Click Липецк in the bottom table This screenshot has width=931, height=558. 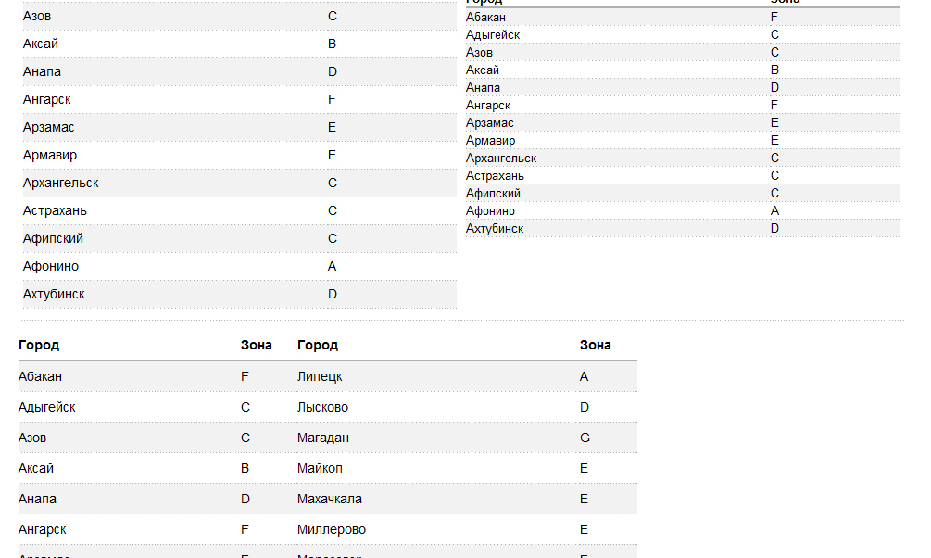[320, 376]
